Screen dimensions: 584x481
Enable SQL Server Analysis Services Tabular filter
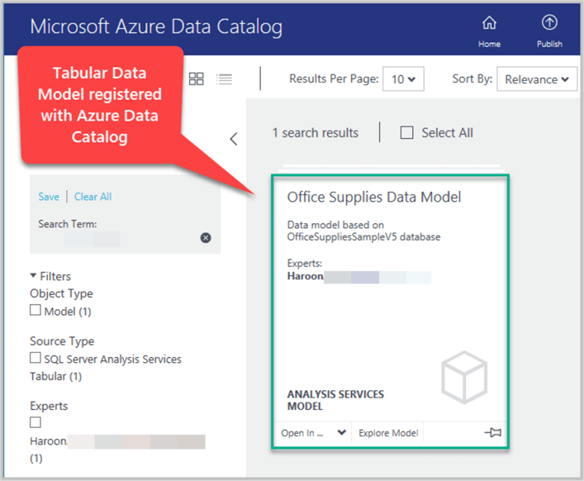click(36, 358)
